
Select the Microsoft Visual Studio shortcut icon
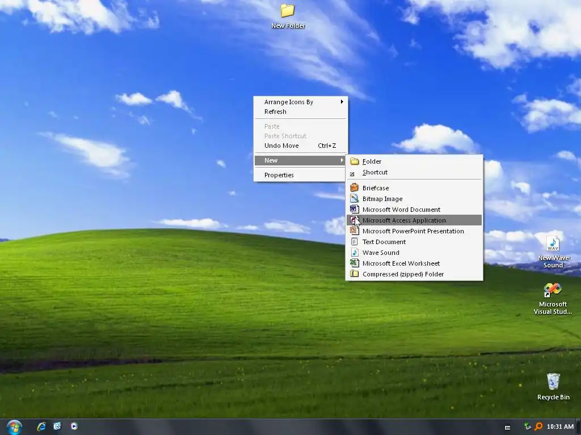click(x=553, y=299)
